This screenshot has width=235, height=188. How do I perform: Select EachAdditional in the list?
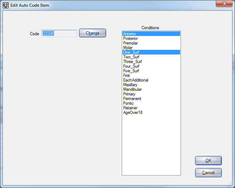tap(151, 80)
